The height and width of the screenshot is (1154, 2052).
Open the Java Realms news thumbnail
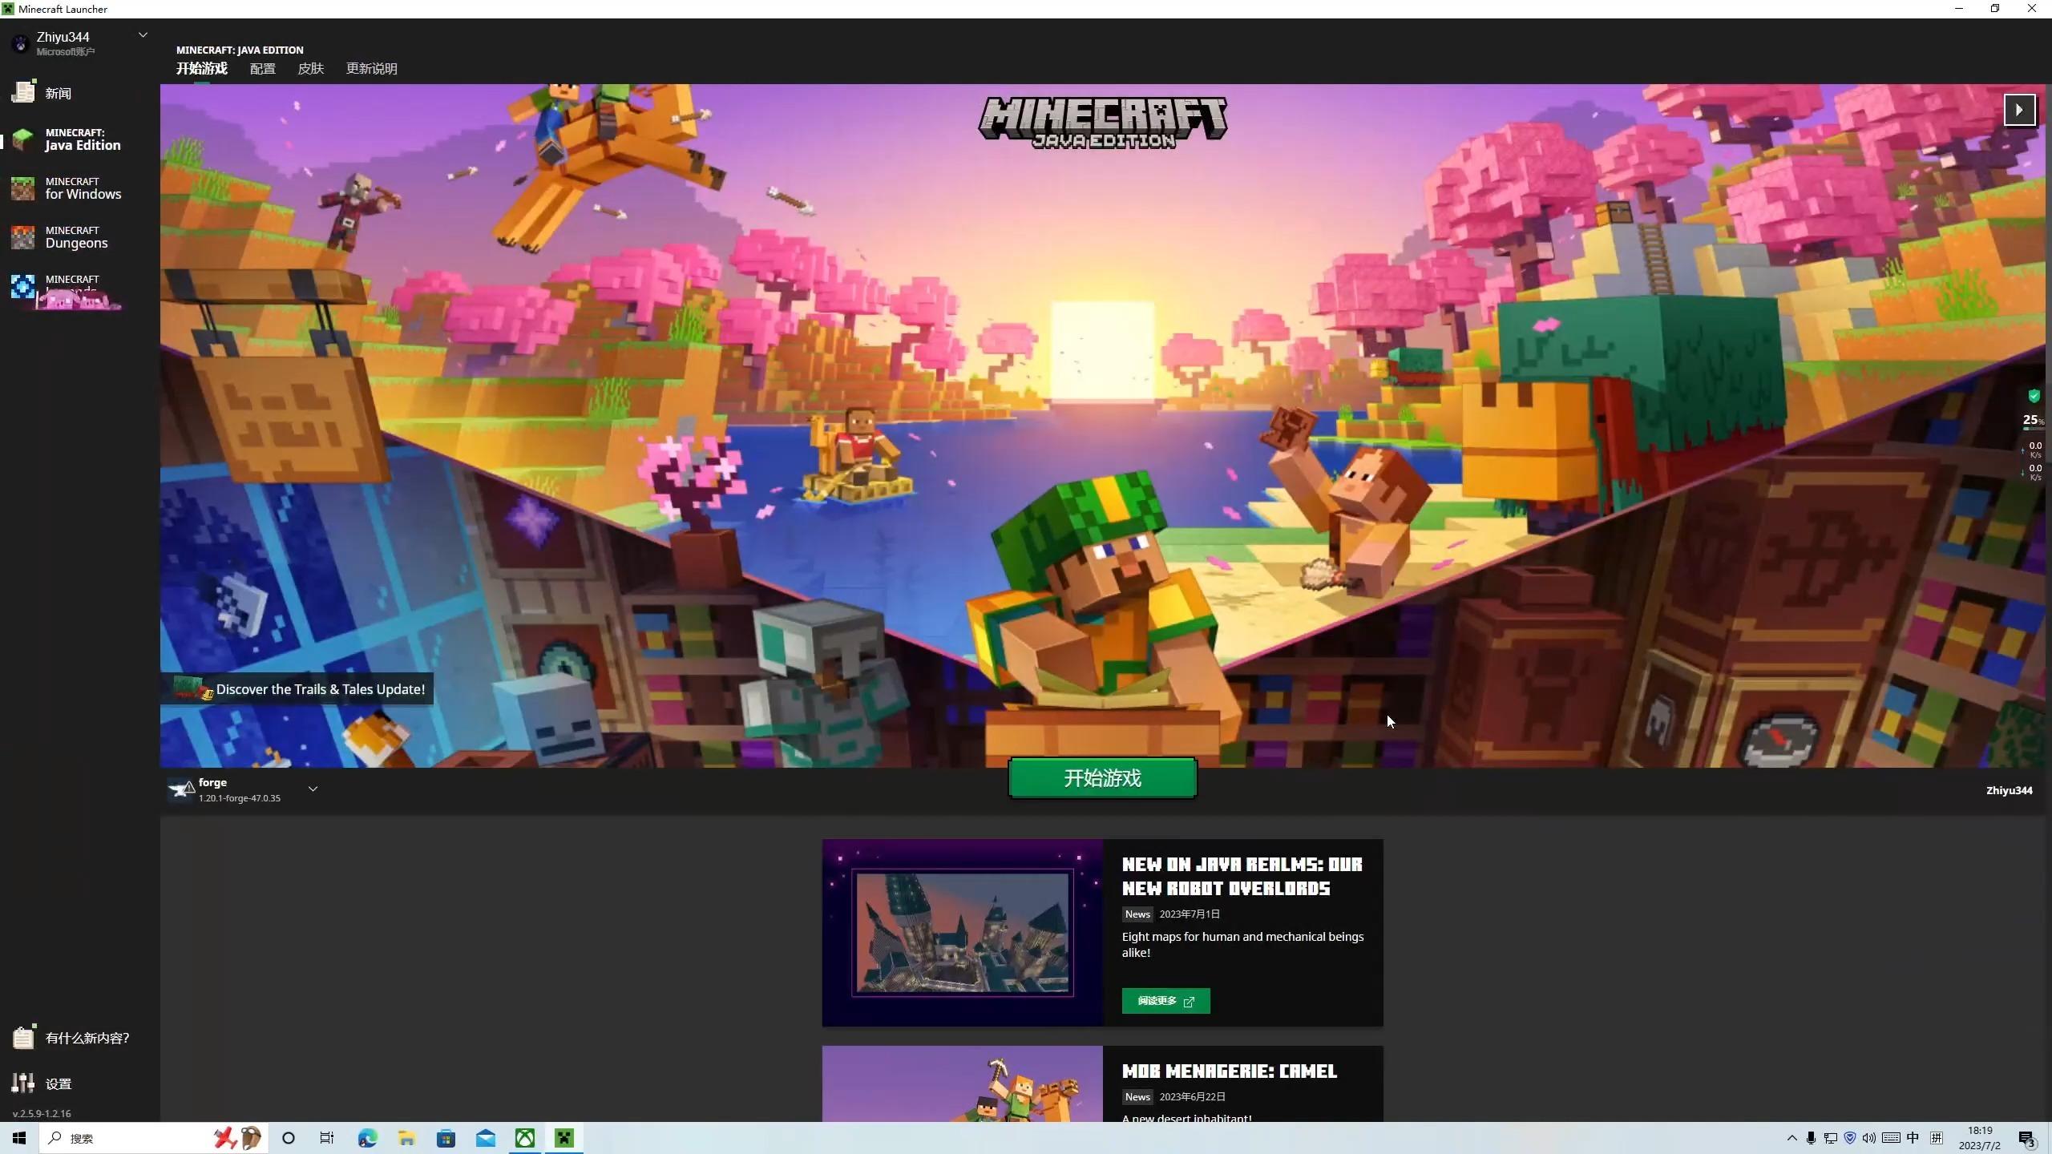click(962, 933)
